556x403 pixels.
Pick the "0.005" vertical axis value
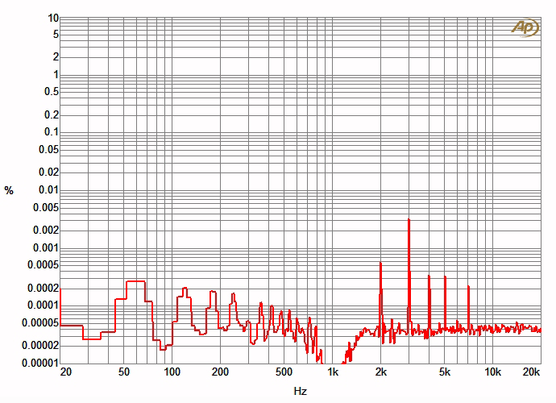pyautogui.click(x=46, y=207)
